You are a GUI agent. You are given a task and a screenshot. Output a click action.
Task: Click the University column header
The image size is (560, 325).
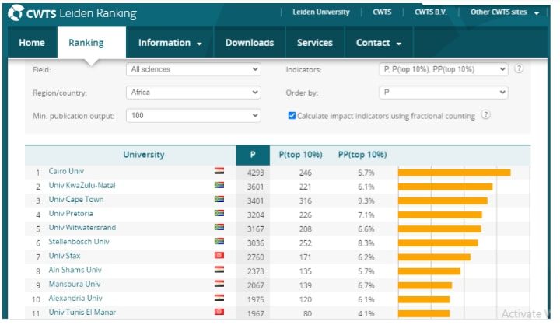pos(144,155)
